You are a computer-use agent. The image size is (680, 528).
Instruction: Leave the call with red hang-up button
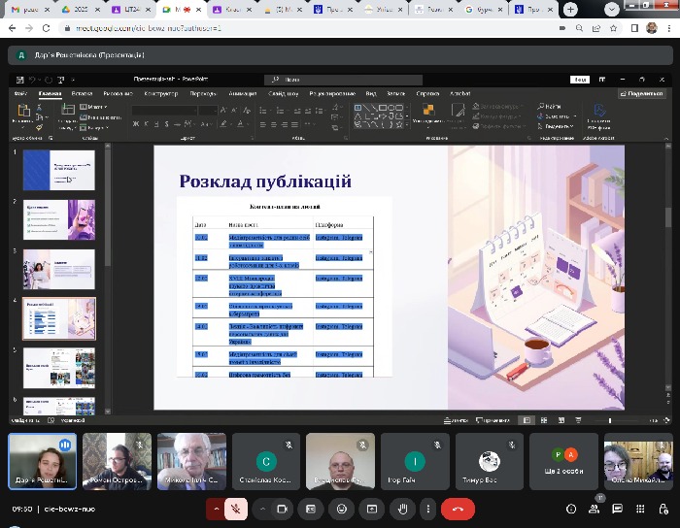pos(458,509)
